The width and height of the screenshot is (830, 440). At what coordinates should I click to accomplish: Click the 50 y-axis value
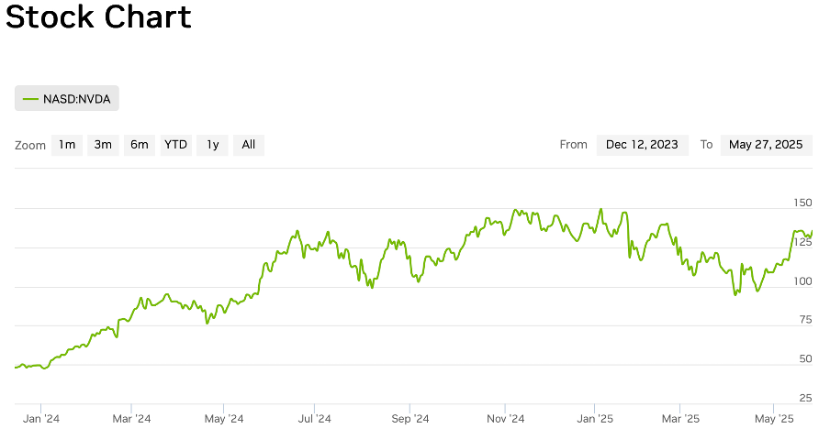point(805,358)
